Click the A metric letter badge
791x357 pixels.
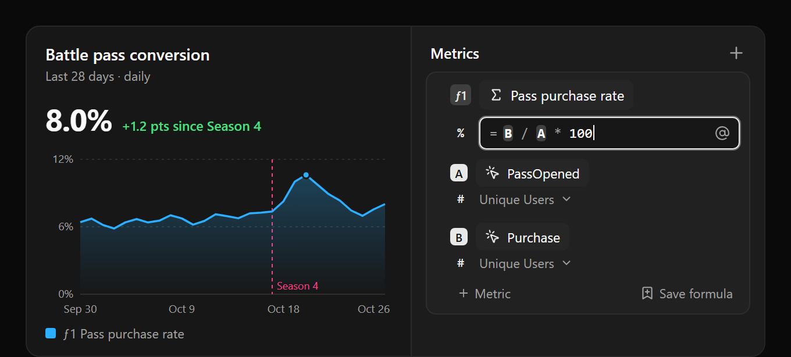(x=458, y=173)
